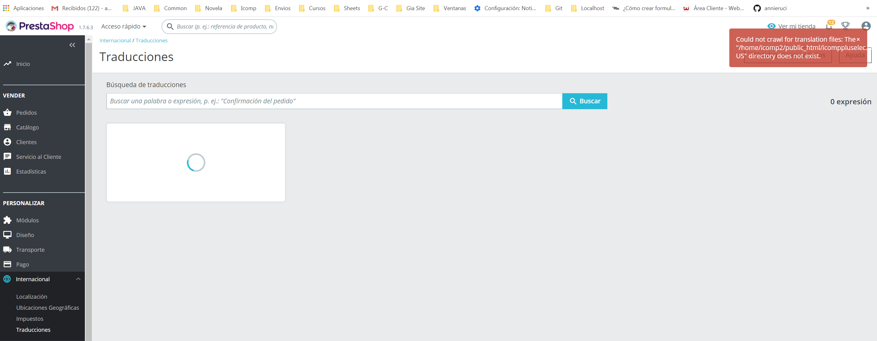Open the Localhost bookmark folder
The width and height of the screenshot is (877, 341).
[x=588, y=8]
